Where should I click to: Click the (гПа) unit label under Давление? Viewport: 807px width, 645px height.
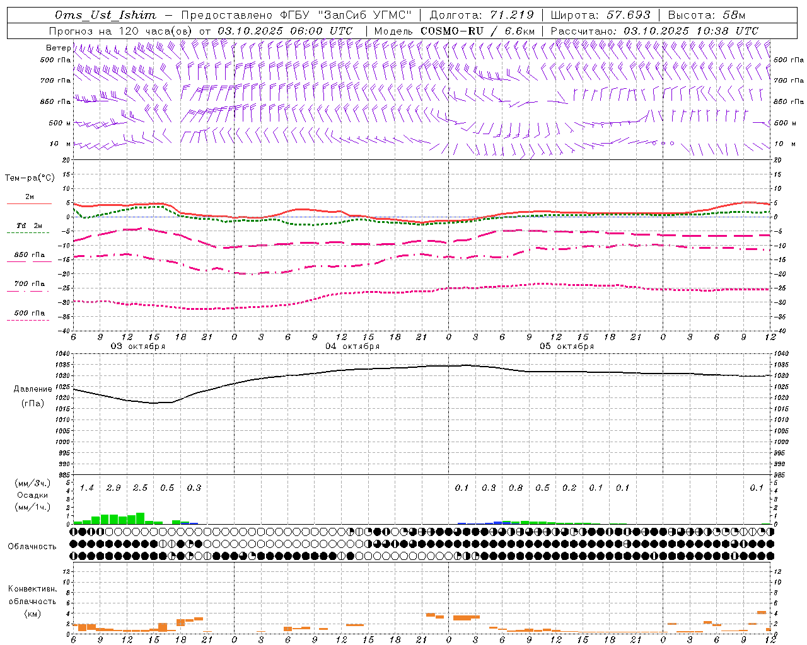32,403
